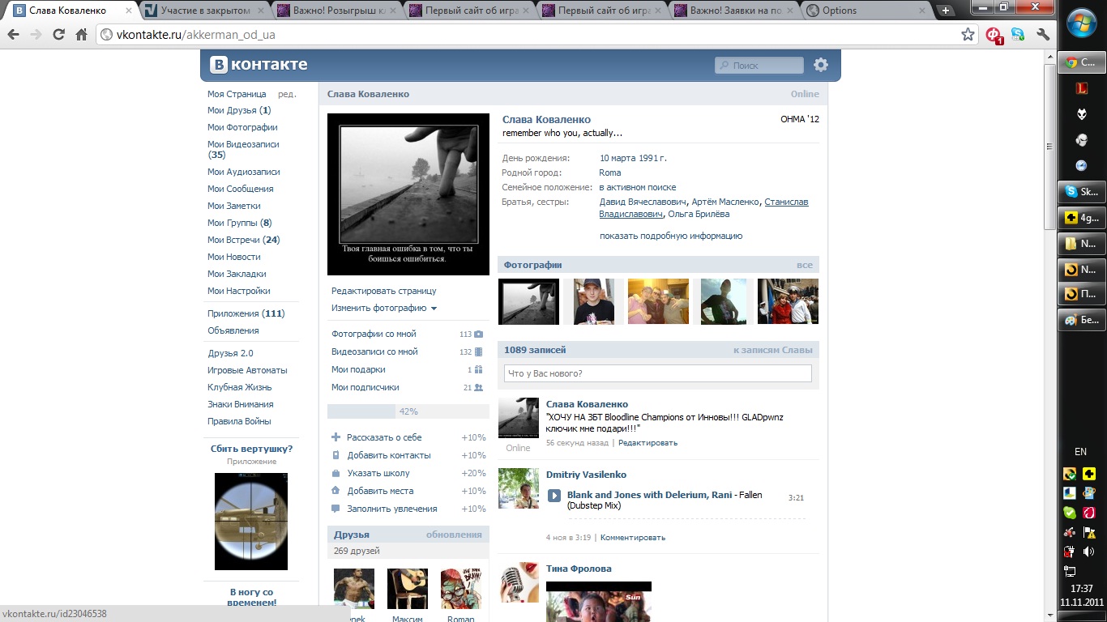Open 'Мои Сообщения' in left menu
1107x622 pixels.
click(240, 189)
